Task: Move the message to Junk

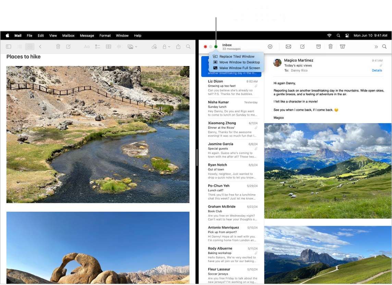Action: (x=343, y=46)
